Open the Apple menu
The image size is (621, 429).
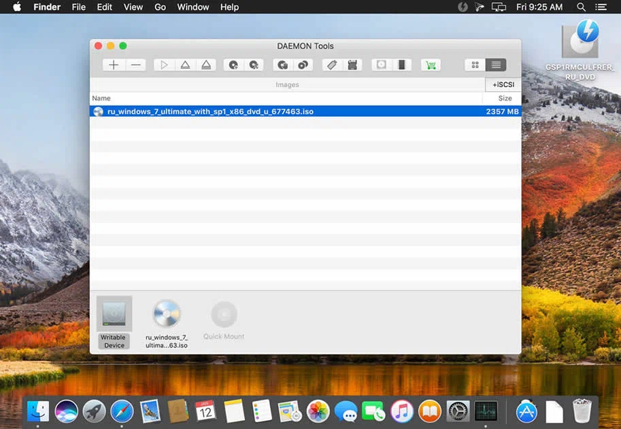[x=16, y=7]
